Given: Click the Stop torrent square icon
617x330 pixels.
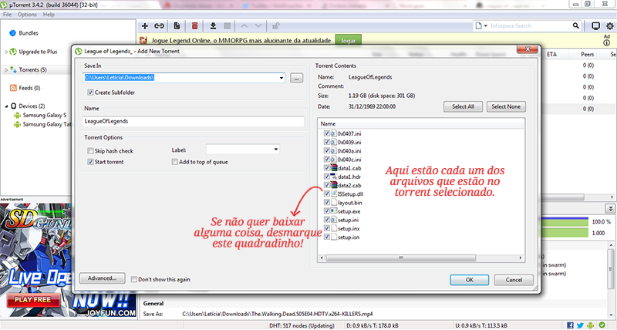Looking at the screenshot, I should pyautogui.click(x=227, y=26).
